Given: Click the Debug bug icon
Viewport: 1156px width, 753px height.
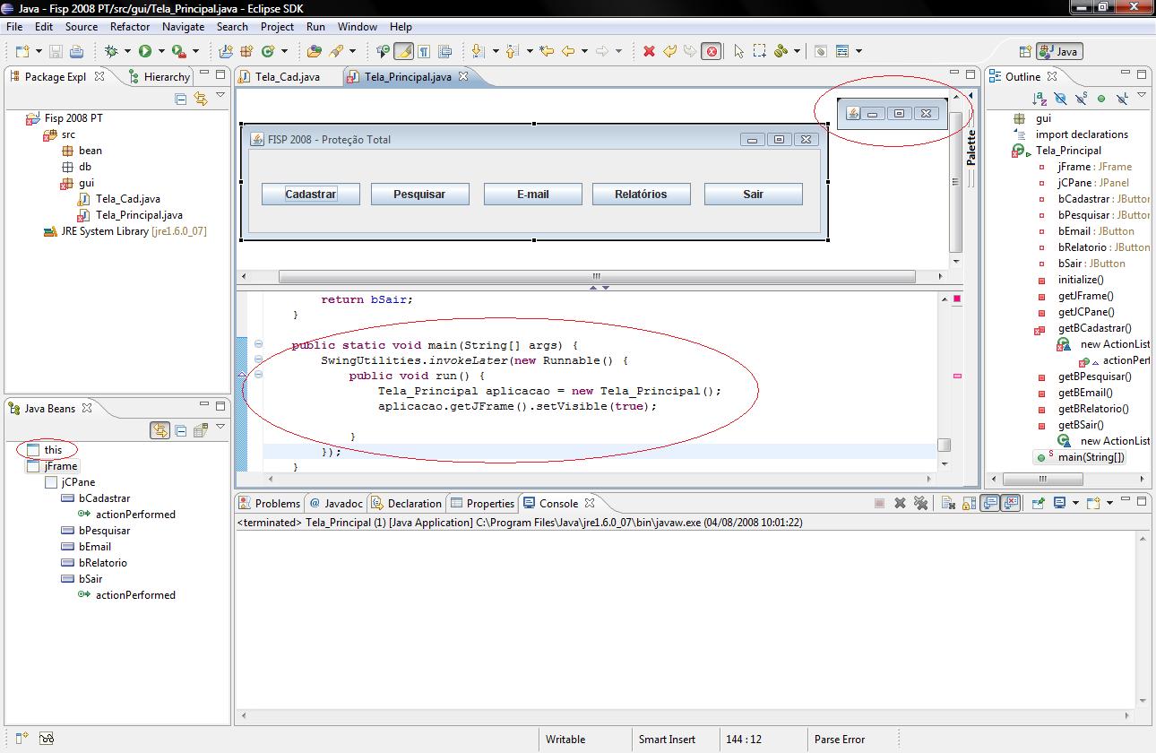Looking at the screenshot, I should point(112,52).
